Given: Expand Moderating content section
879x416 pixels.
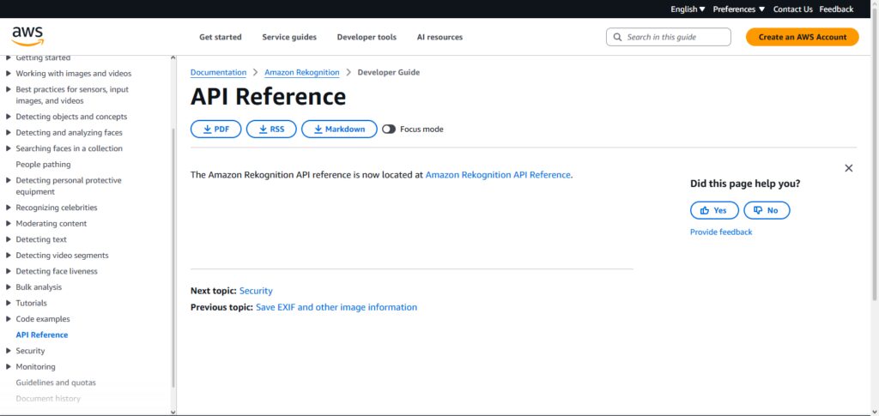Looking at the screenshot, I should click(x=9, y=223).
